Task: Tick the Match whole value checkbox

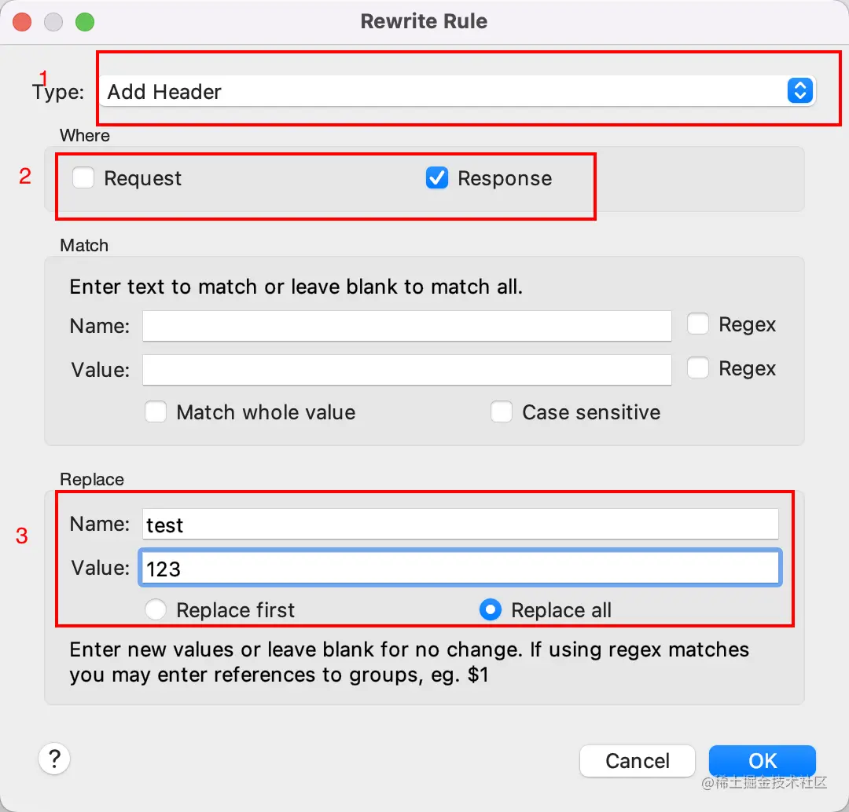Action: coord(156,412)
